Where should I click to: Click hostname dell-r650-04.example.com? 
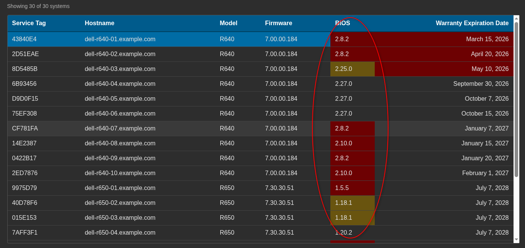click(120, 233)
